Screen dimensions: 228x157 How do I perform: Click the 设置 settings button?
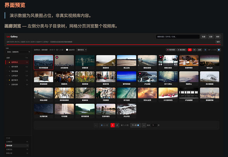click(x=211, y=37)
